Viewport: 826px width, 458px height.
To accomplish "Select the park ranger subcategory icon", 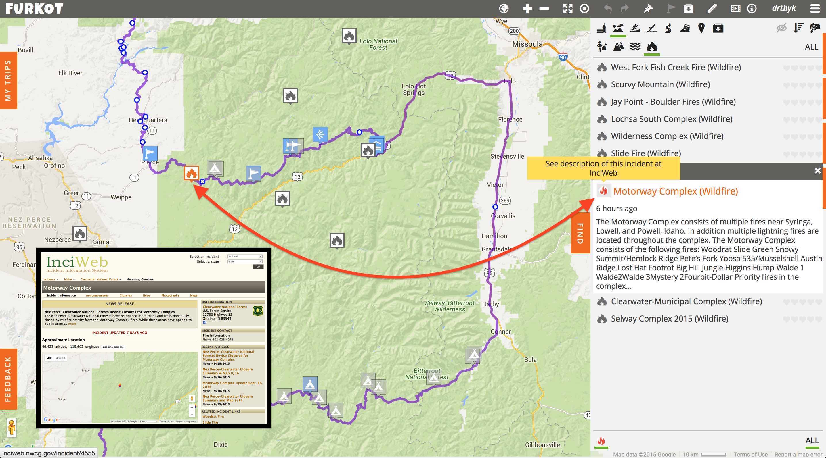I will pyautogui.click(x=602, y=47).
